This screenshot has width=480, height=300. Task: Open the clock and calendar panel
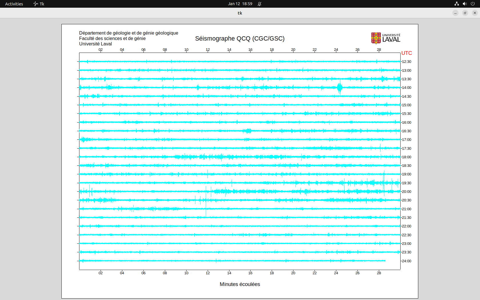(x=240, y=4)
